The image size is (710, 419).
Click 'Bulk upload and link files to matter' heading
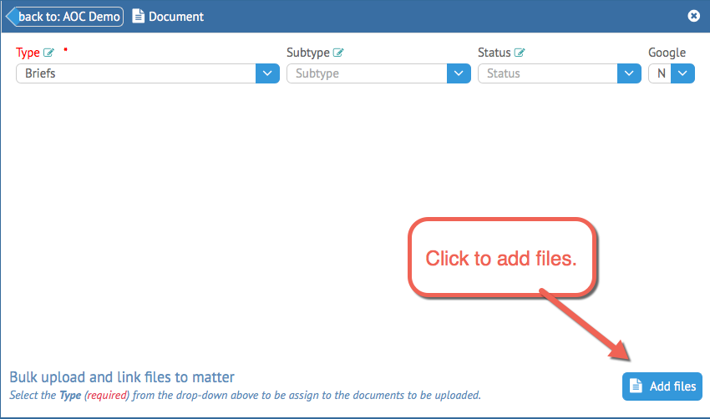click(122, 377)
